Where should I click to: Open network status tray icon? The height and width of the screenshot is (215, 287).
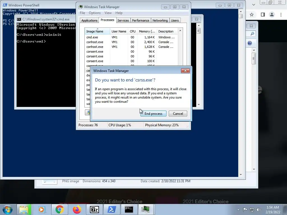coord(252,210)
